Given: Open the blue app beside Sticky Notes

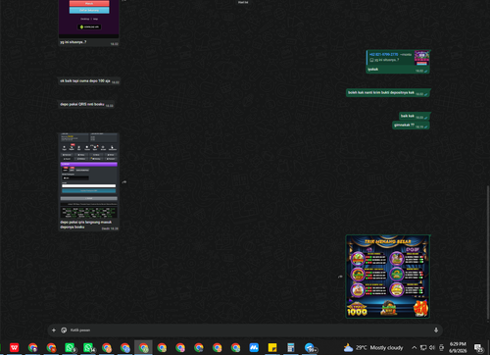Looking at the screenshot, I should (x=254, y=347).
